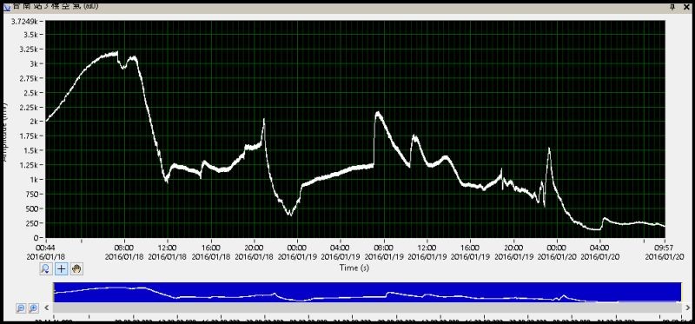Viewport: 695px width, 324px height.
Task: Click the gray horizontal scrollbar track
Action: pos(367,307)
